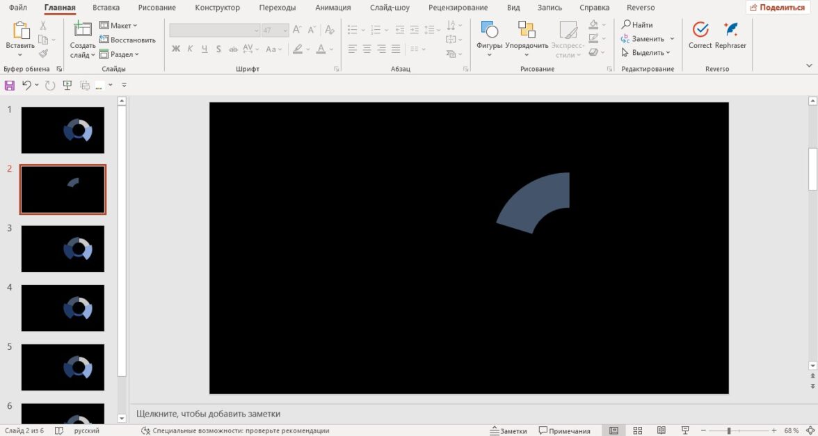Open the Select (Выделить) dropdown
Viewport: 818px width, 436px height.
pyautogui.click(x=646, y=53)
